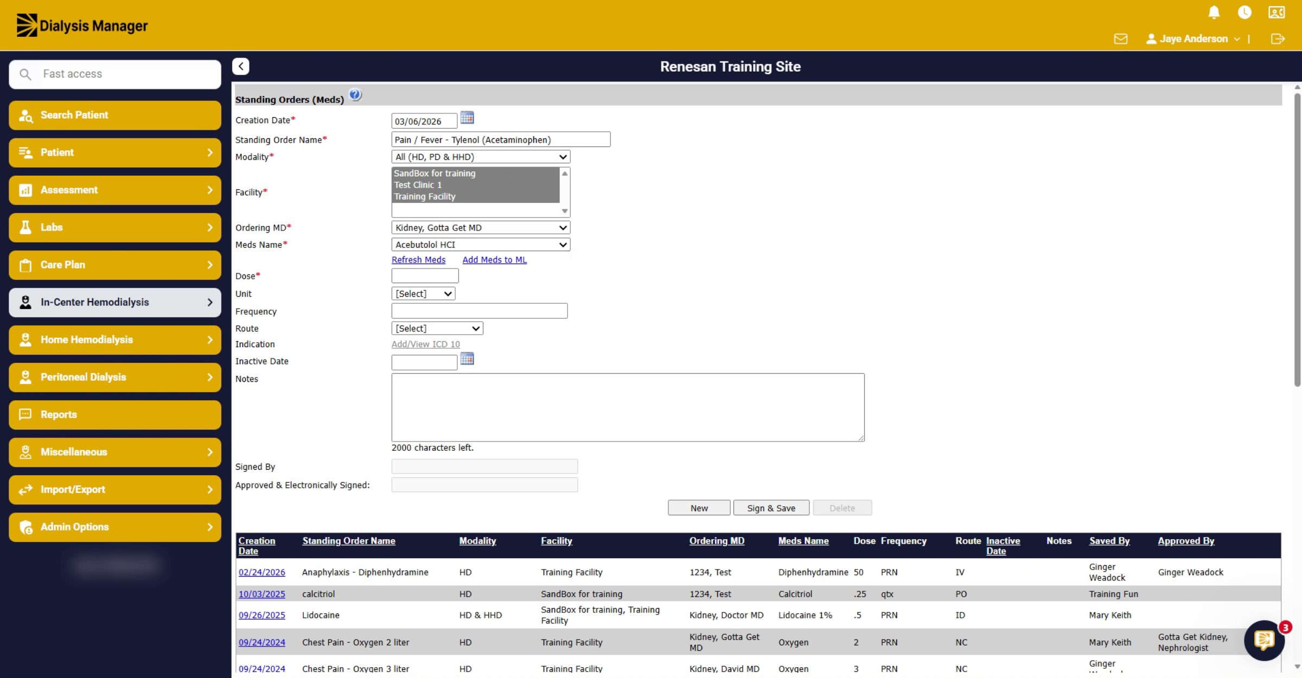Open Creation Date calendar picker
The image size is (1302, 678).
pos(467,118)
